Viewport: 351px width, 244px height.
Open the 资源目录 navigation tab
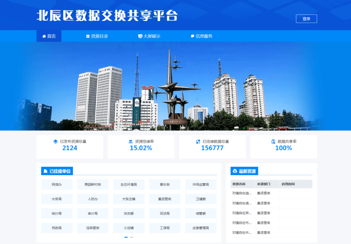coord(97,36)
